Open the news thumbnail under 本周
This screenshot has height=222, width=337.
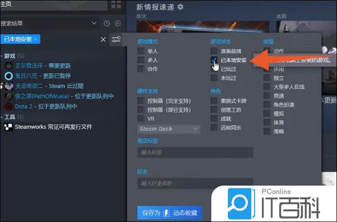click(x=306, y=27)
